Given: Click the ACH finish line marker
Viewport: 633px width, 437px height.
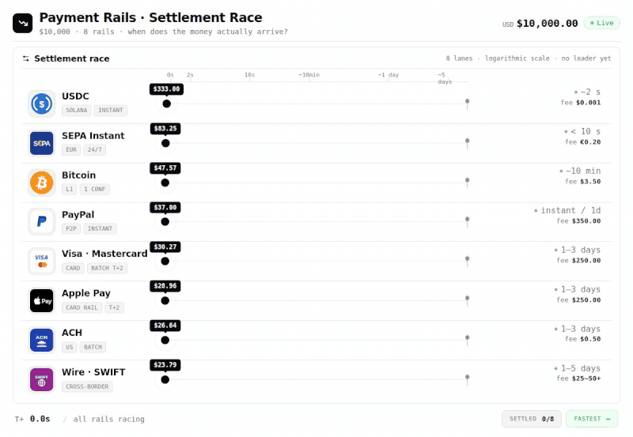Looking at the screenshot, I should [x=467, y=340].
